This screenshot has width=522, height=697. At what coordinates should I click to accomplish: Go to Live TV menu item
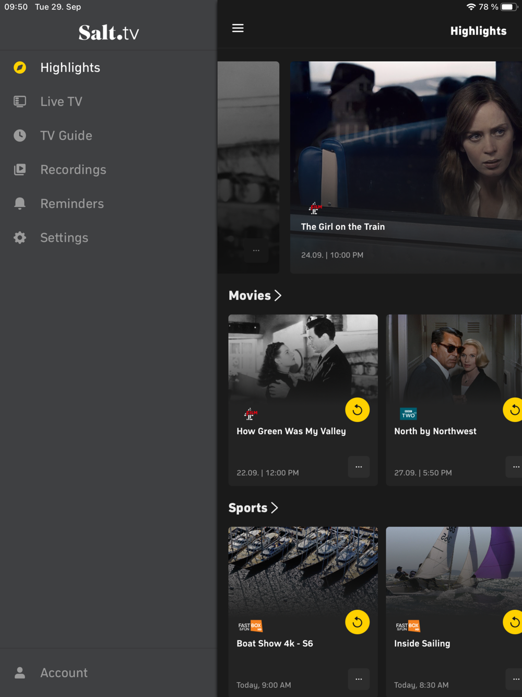109,101
